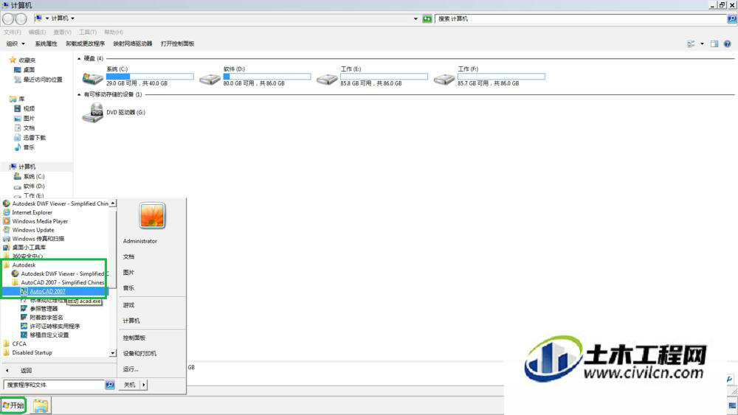This screenshot has width=738, height=415.
Task: Click 运行... in the Start menu
Action: click(131, 369)
